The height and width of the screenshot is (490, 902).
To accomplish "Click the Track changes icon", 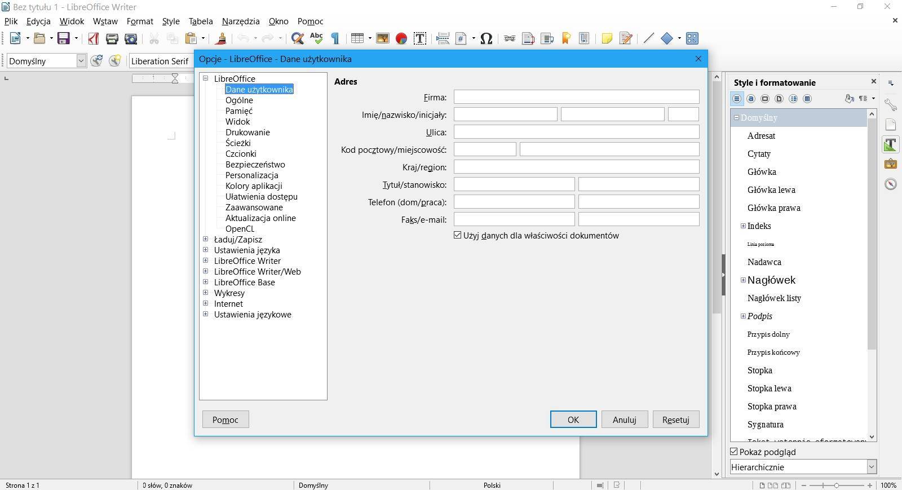I will click(625, 38).
